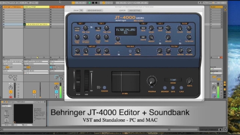Toggle yellow track activator on first Ableton track
Image resolution: width=240 pixels, height=135 pixels.
tap(11, 92)
